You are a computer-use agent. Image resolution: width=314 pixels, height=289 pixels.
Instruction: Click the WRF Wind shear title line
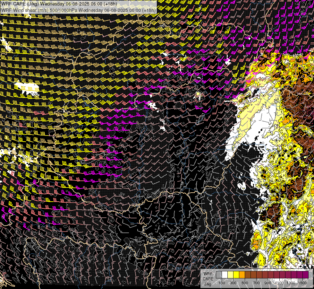coord(78,10)
